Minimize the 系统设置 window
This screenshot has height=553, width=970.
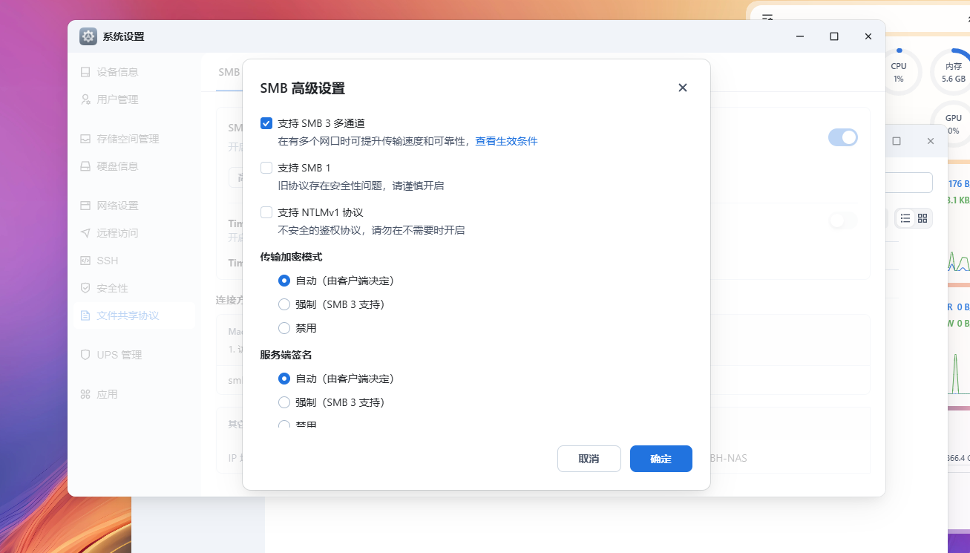pos(800,36)
